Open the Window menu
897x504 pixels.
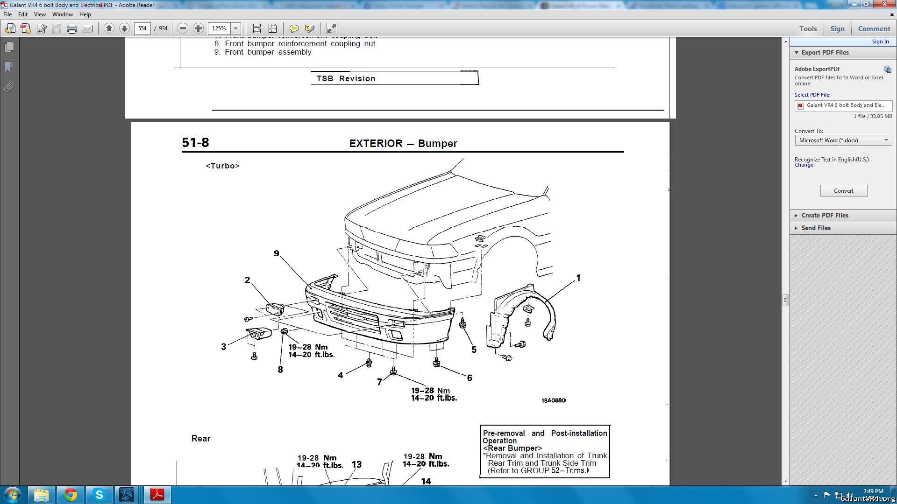pyautogui.click(x=63, y=14)
